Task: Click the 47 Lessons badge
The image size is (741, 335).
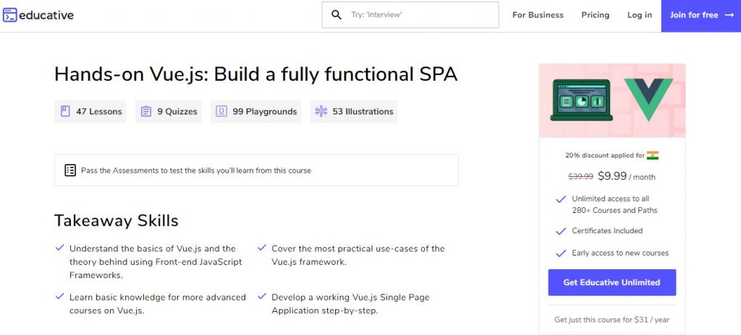Action: pyautogui.click(x=90, y=111)
